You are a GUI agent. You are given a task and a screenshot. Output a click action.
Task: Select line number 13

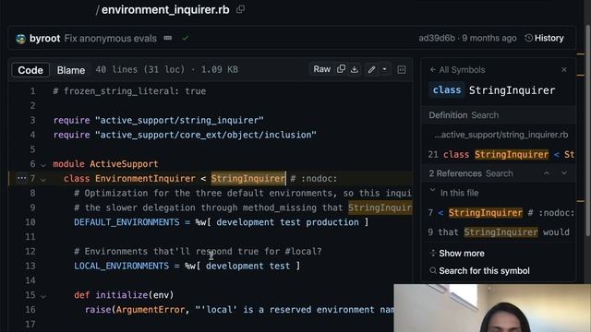click(30, 266)
